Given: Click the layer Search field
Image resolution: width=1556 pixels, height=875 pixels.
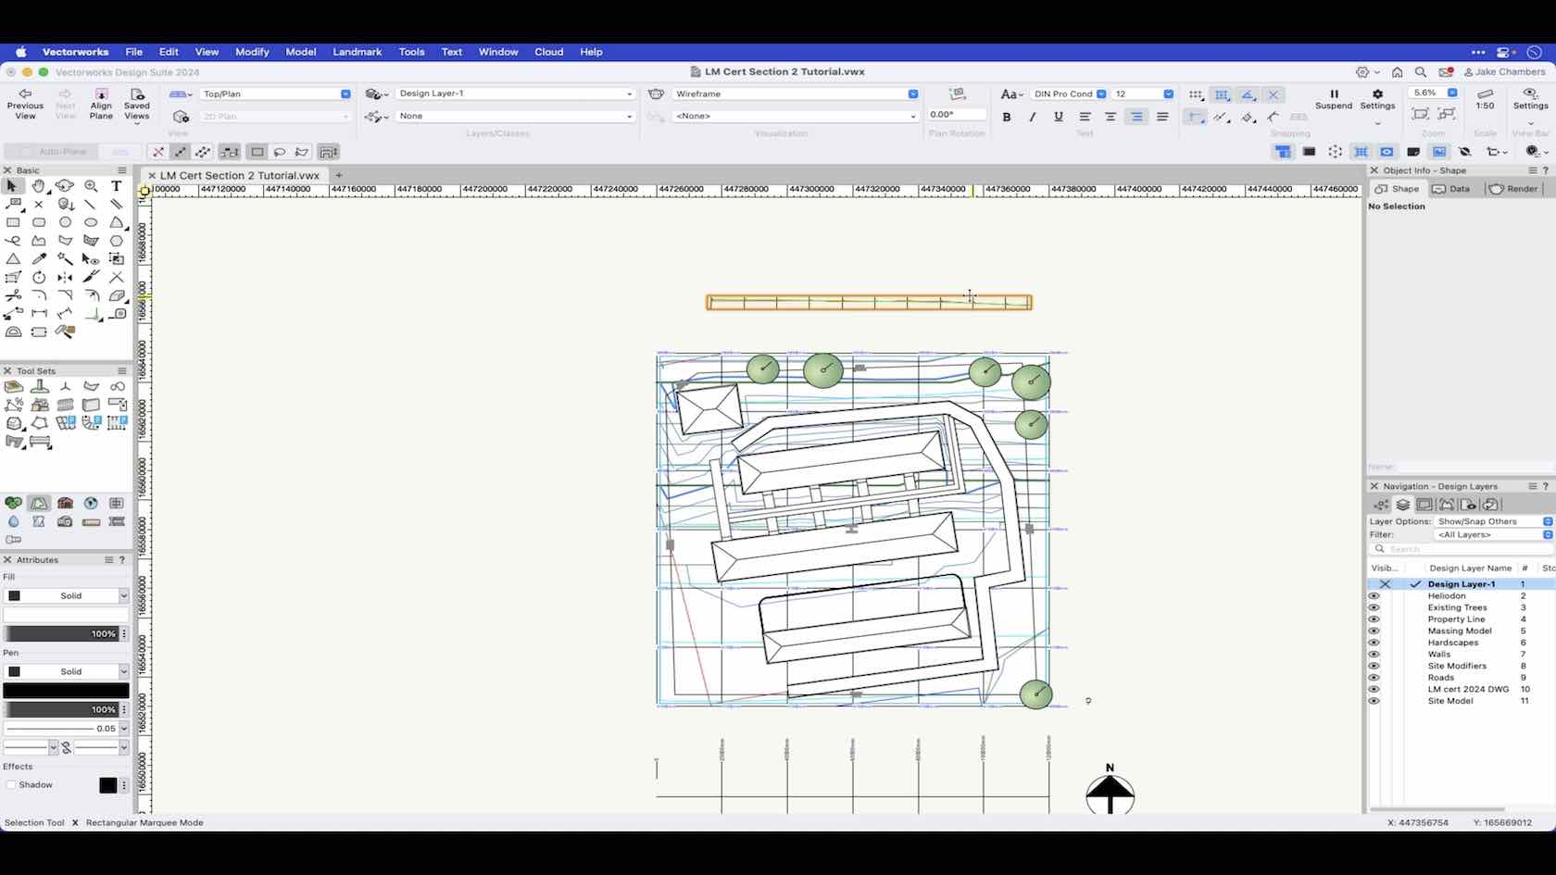Looking at the screenshot, I should (x=1462, y=549).
